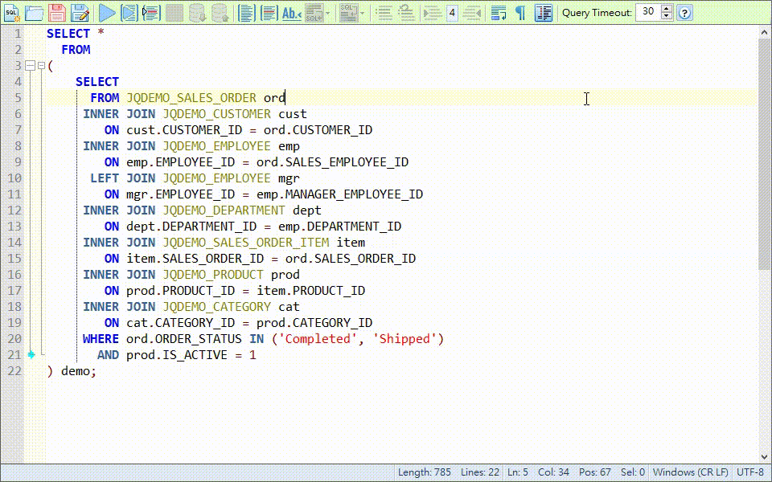Collapse the outer fold marker on line 3
772x482 pixels.
30,65
